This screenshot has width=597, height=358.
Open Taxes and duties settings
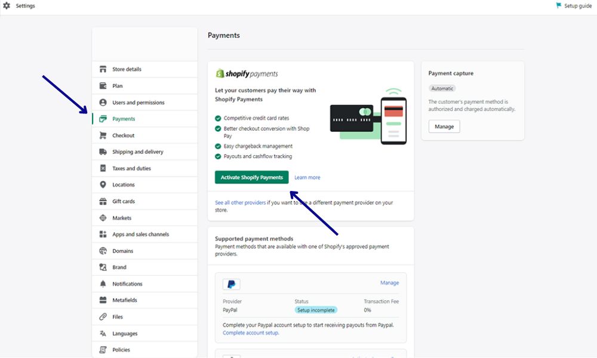(x=144, y=168)
